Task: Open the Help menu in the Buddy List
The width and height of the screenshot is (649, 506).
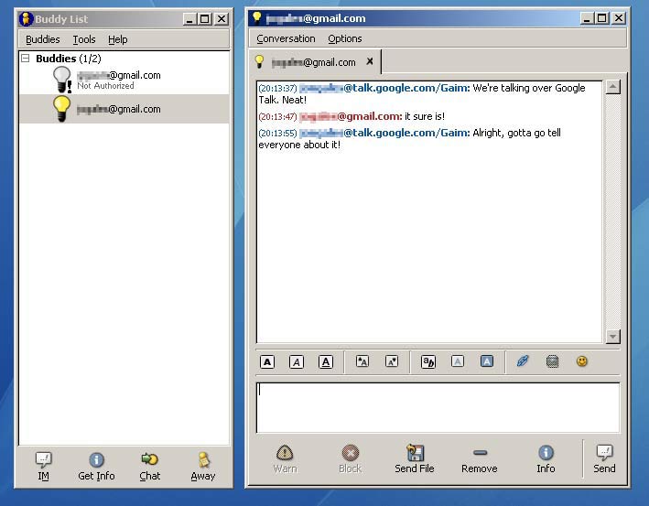Action: pyautogui.click(x=117, y=39)
